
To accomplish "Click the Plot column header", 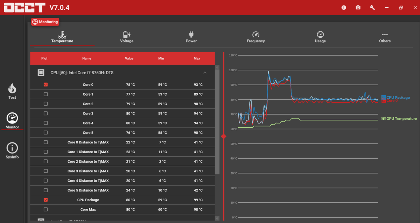I will [x=44, y=58].
